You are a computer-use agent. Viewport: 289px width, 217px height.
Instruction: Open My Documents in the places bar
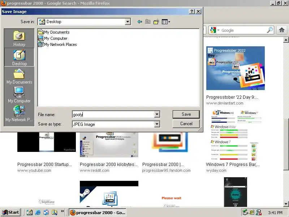(19, 76)
